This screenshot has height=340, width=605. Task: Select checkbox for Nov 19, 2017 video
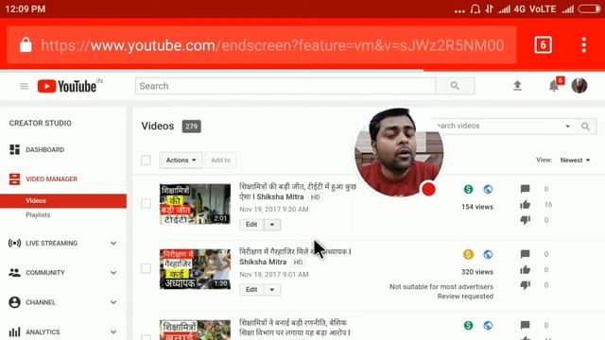[146, 203]
